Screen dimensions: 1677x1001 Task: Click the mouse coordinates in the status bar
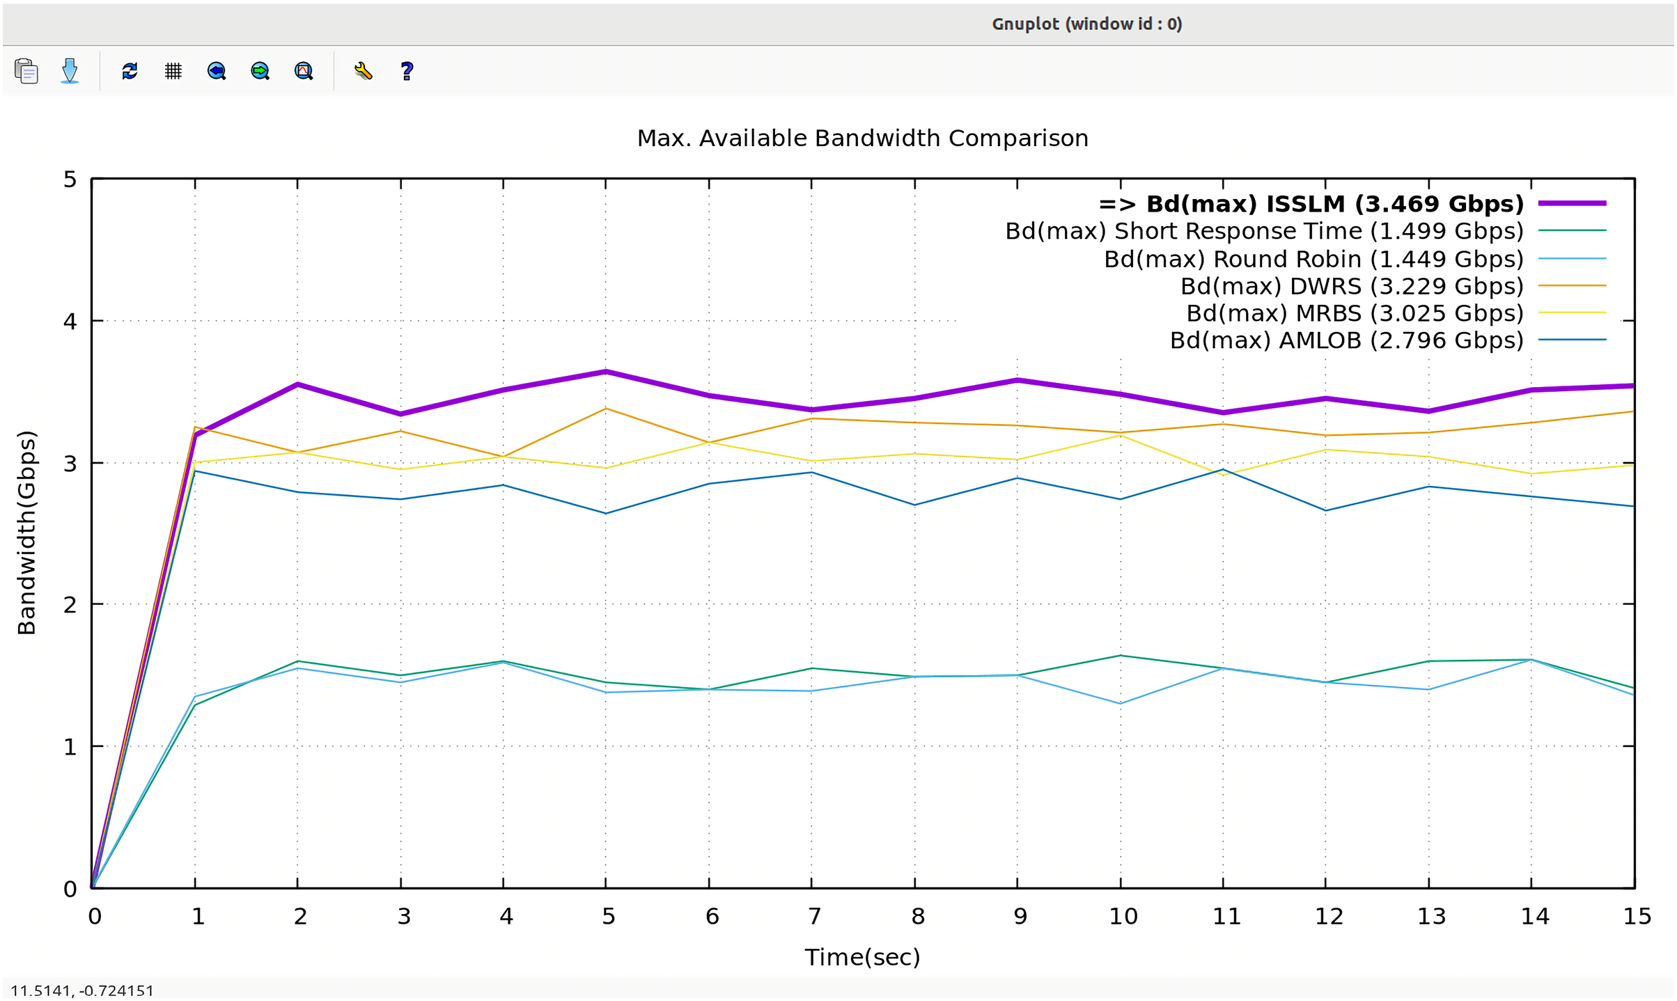pyautogui.click(x=82, y=990)
